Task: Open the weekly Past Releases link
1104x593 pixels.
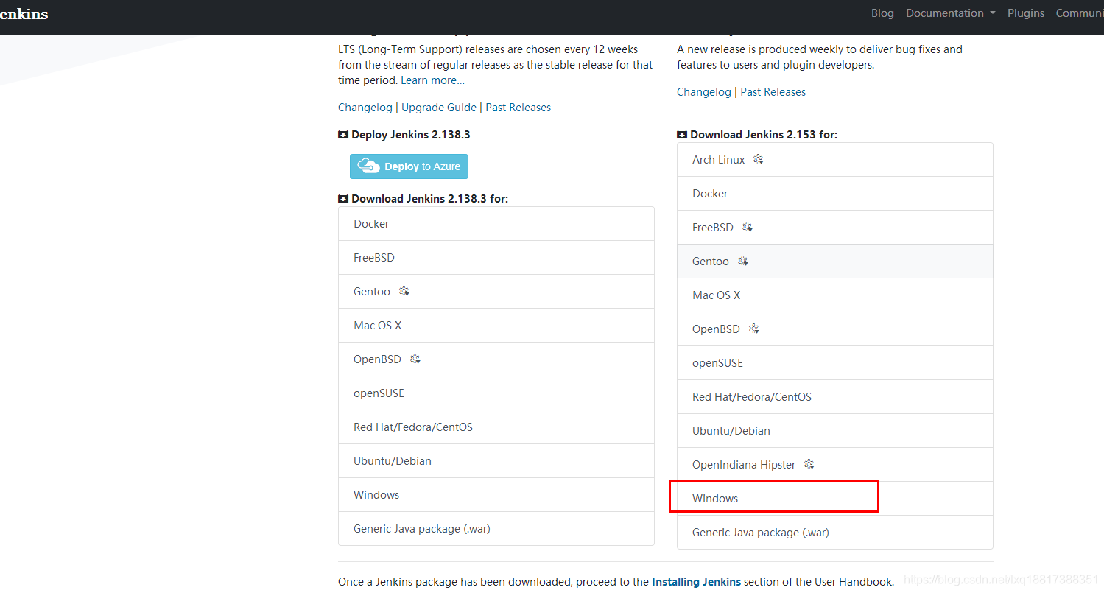Action: click(773, 92)
